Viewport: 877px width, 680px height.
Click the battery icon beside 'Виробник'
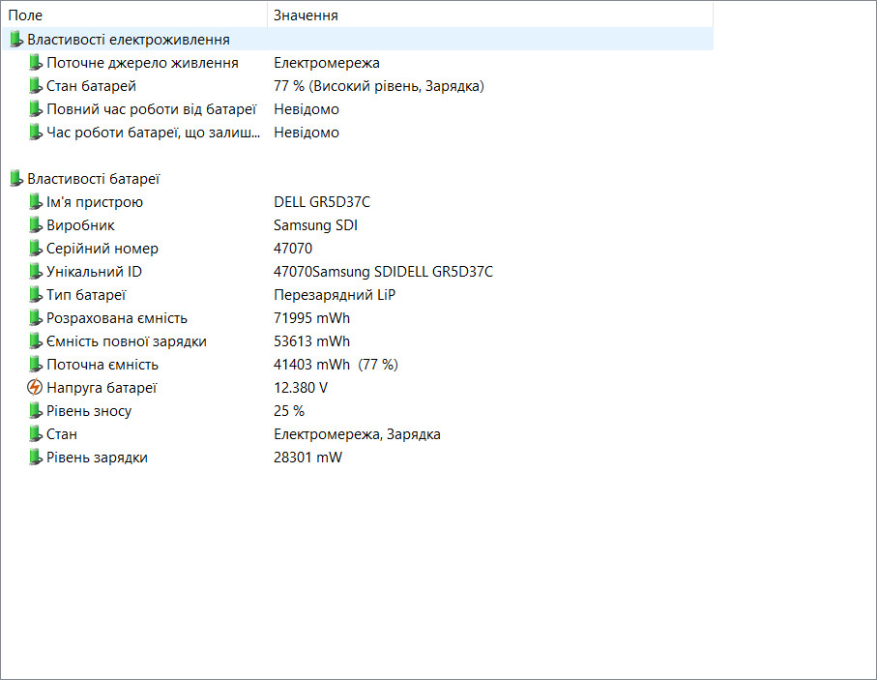35,225
